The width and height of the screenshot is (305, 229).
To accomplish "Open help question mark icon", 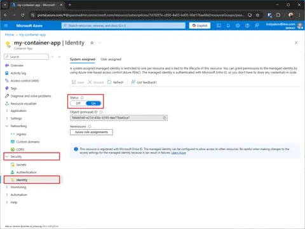I will coord(247,25).
